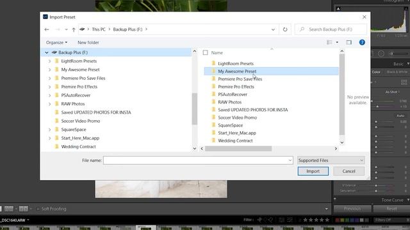Screen dimensions: 410x230
Task: Click the Search Backup Plus field
Action: tap(331, 29)
